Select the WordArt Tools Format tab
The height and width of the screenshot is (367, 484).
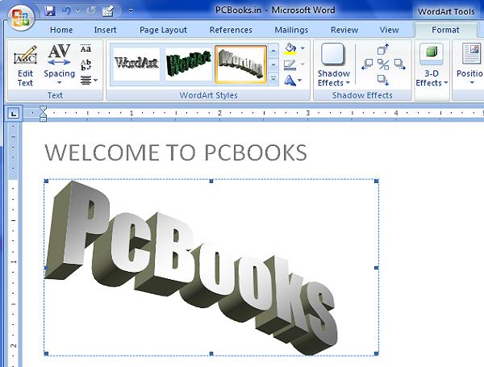[445, 30]
